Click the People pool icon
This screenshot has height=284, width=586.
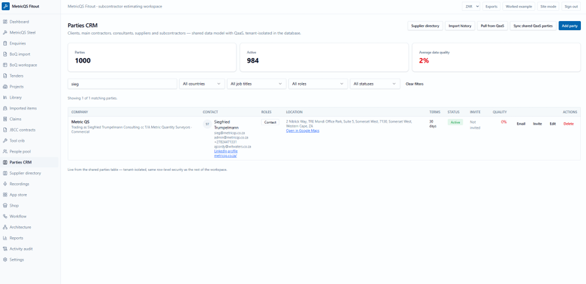5,152
